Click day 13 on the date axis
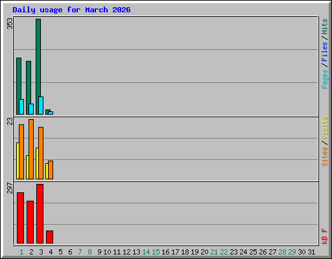Screen dimensions: 332x259 136,252
